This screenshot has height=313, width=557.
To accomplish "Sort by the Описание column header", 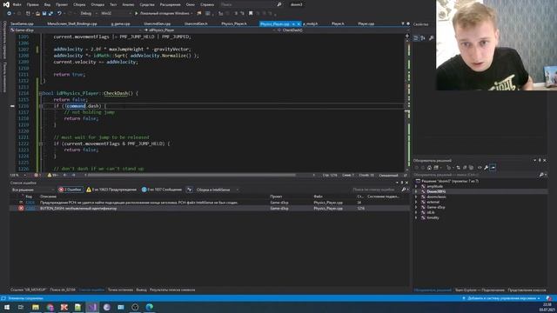I will pos(48,196).
